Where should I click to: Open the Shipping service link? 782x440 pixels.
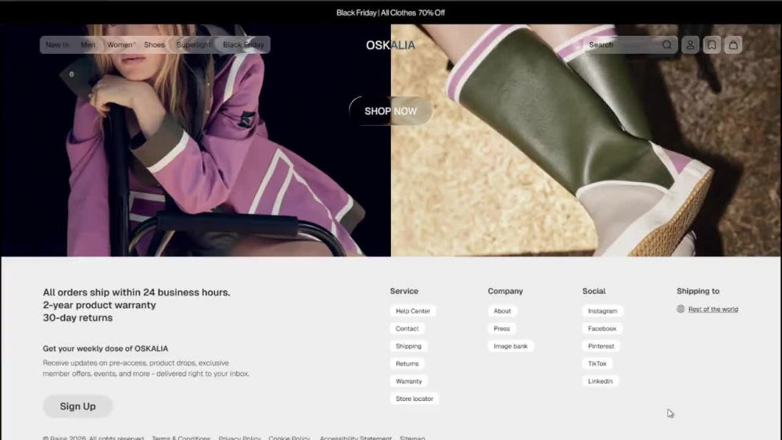(x=408, y=345)
